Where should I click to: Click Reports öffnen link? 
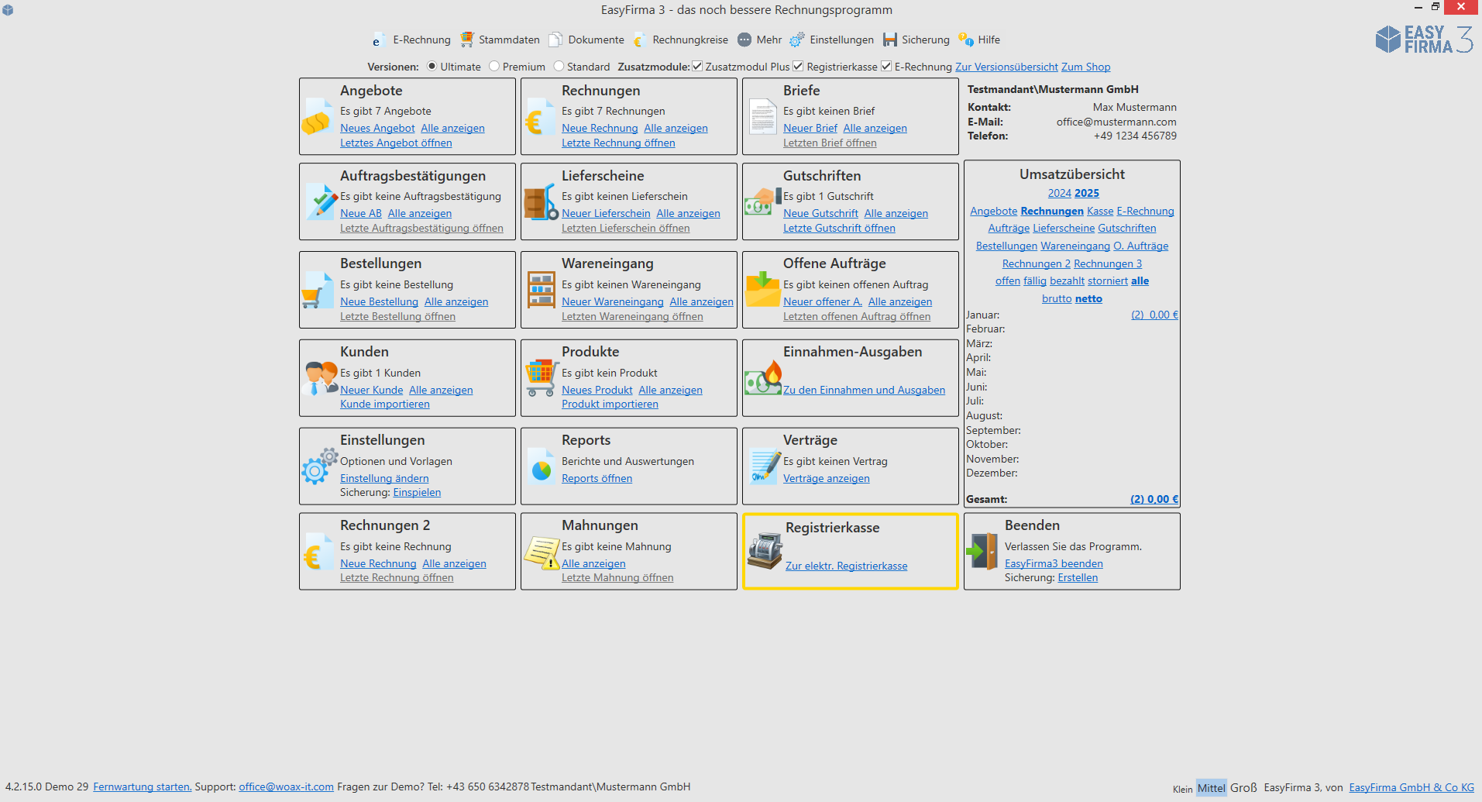(597, 478)
